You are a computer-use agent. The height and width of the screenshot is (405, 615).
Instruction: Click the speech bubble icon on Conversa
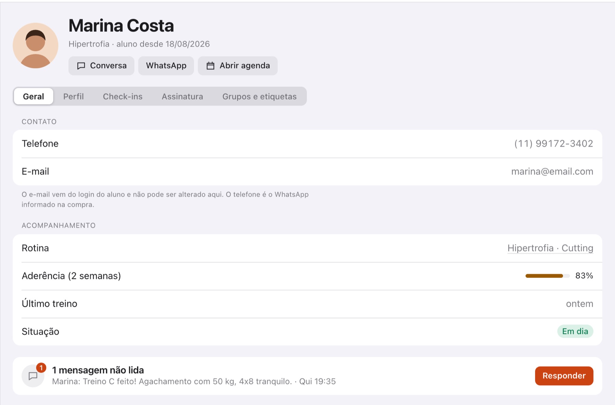[x=81, y=66]
